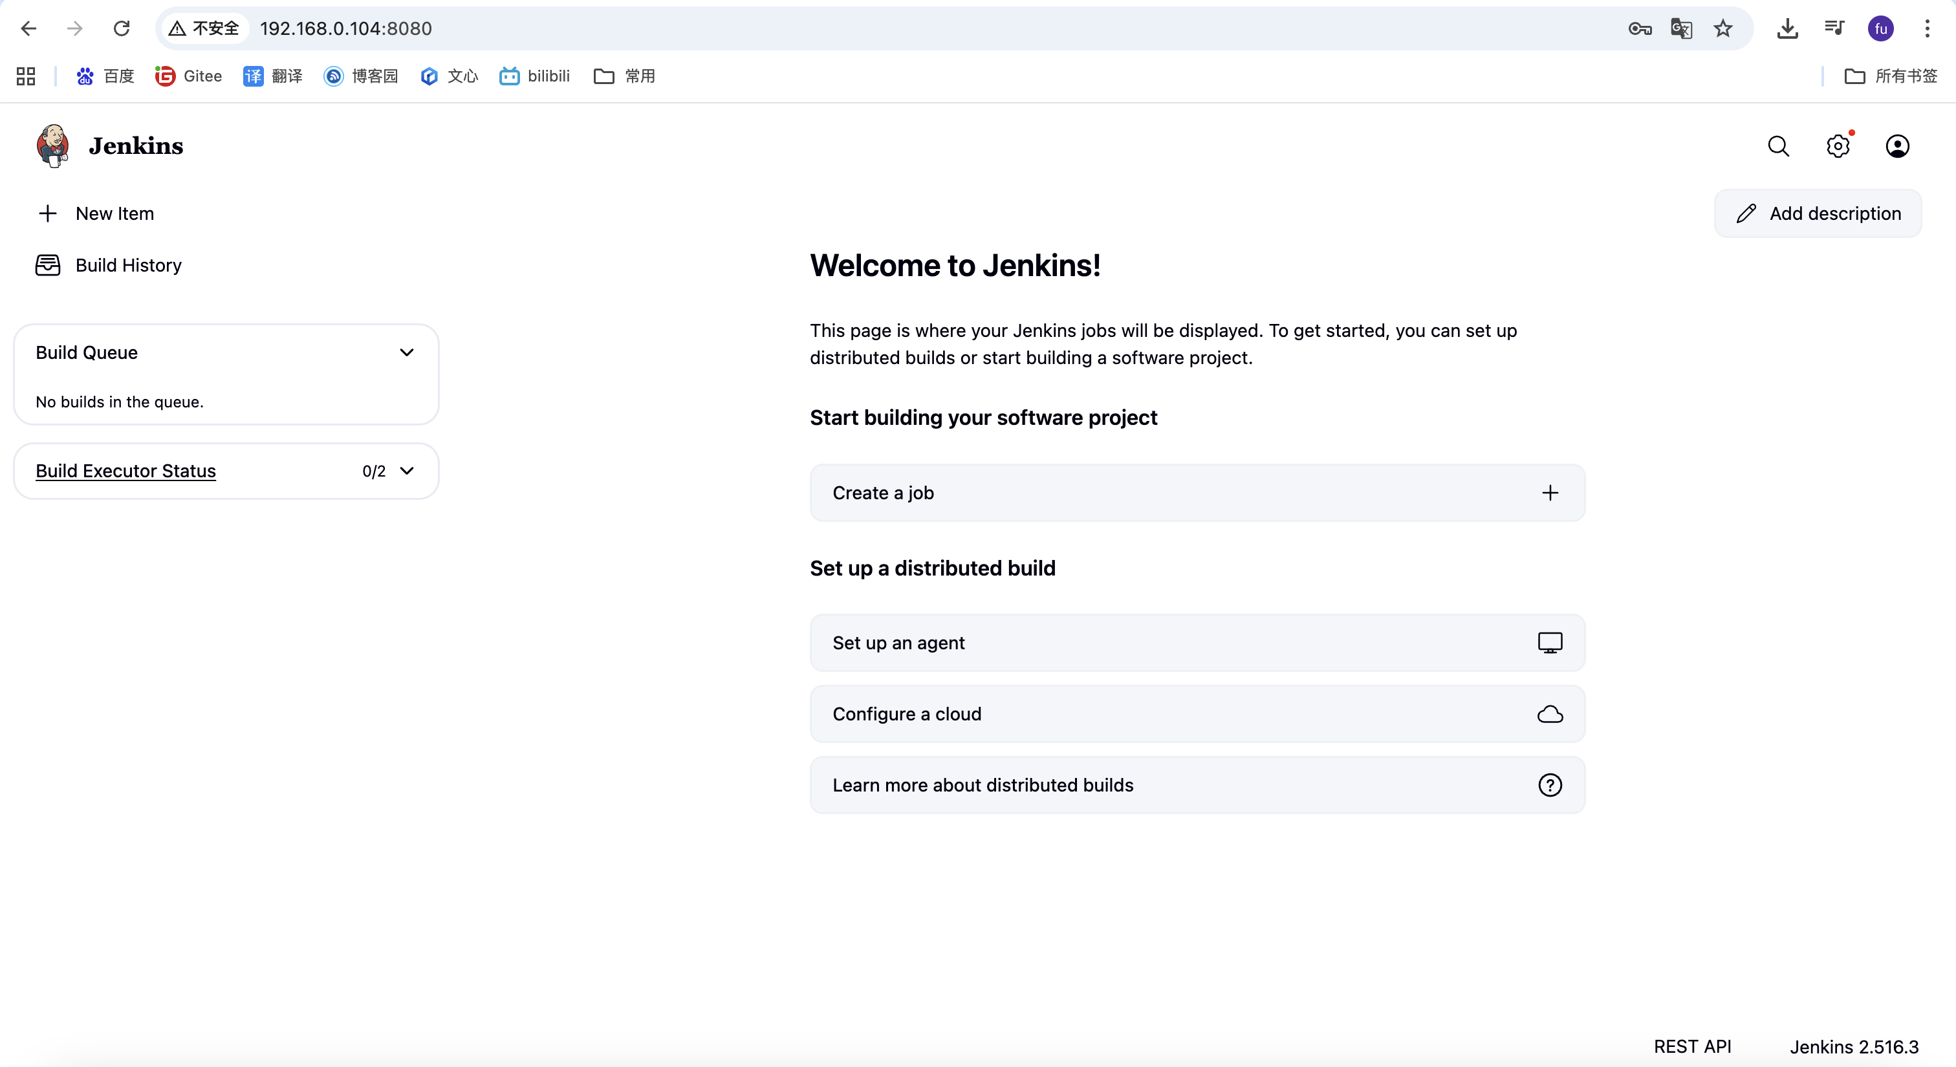Click the monitor icon on Set up an agent
This screenshot has width=1956, height=1067.
(x=1550, y=642)
